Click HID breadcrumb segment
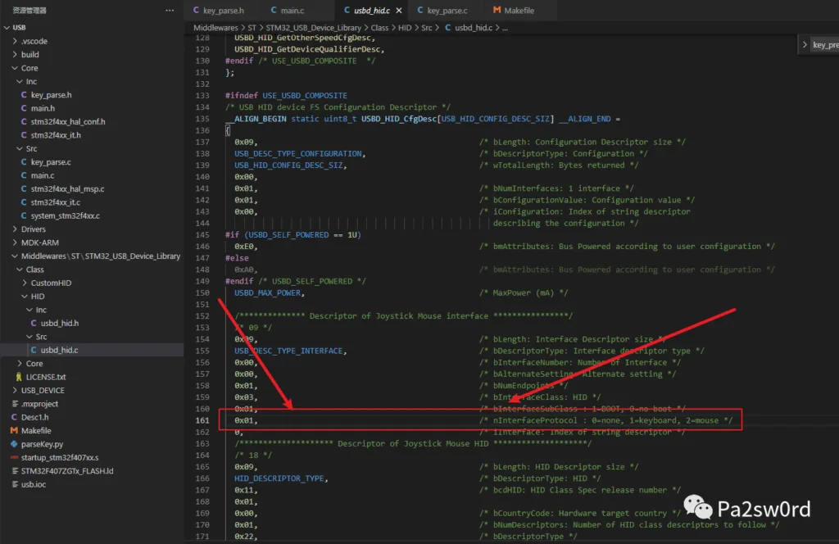839x544 pixels. click(405, 27)
